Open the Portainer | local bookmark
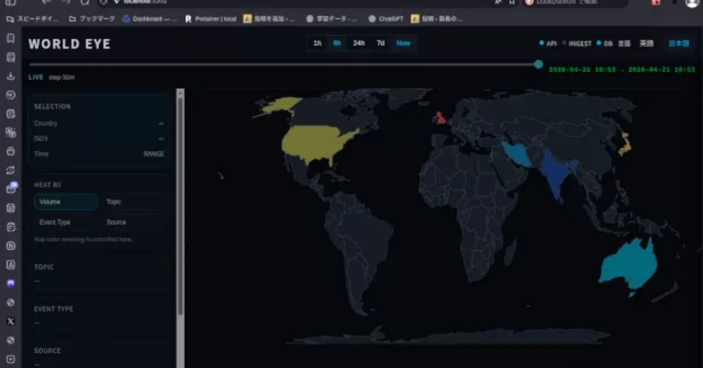This screenshot has height=368, width=703. [x=211, y=19]
